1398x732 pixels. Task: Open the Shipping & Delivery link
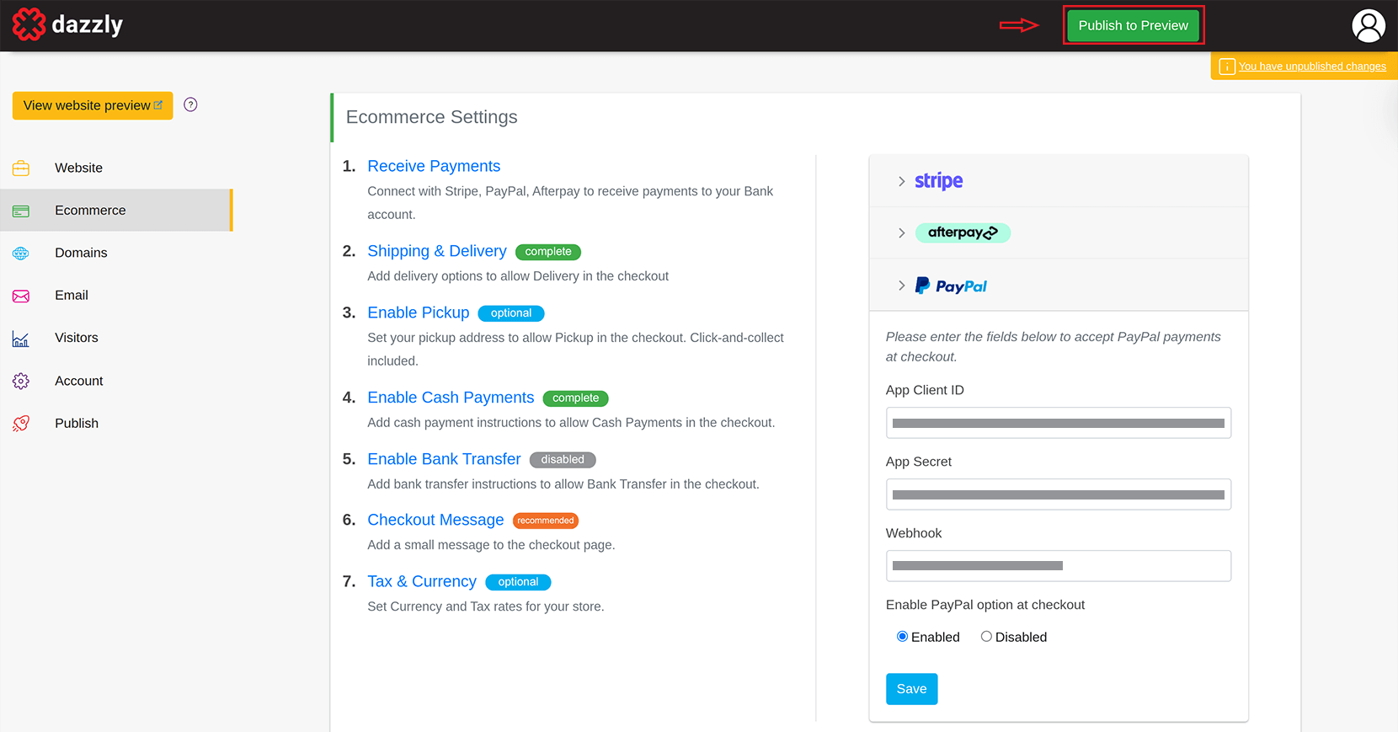(x=437, y=251)
